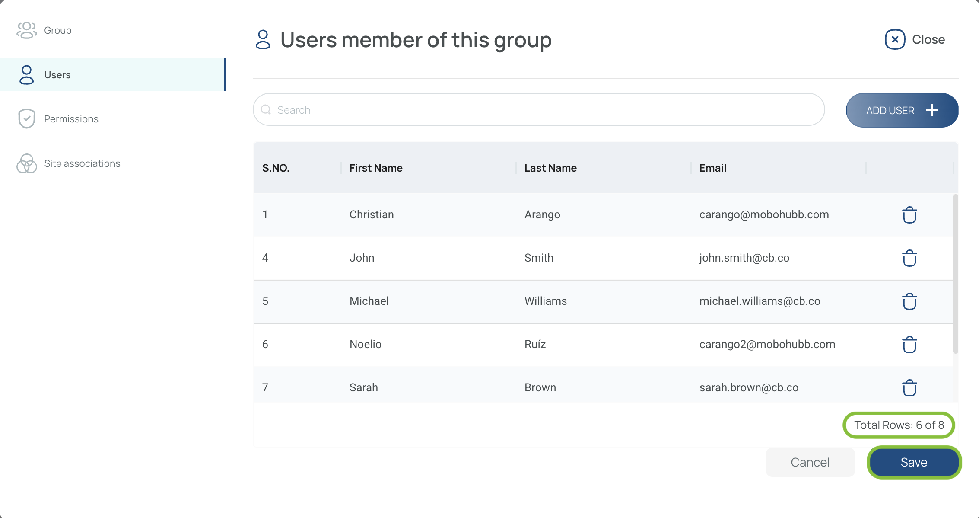Switch to Permissions tab
The image size is (979, 518).
(x=112, y=119)
